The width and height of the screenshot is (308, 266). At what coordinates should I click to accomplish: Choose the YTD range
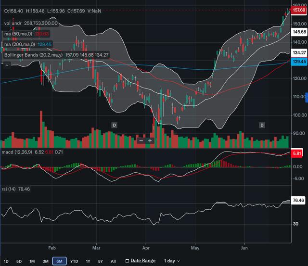[74, 261]
